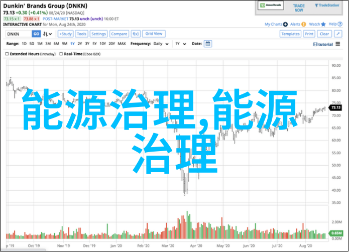Open the date picker calendar icon
349x252 pixels.
208,44
